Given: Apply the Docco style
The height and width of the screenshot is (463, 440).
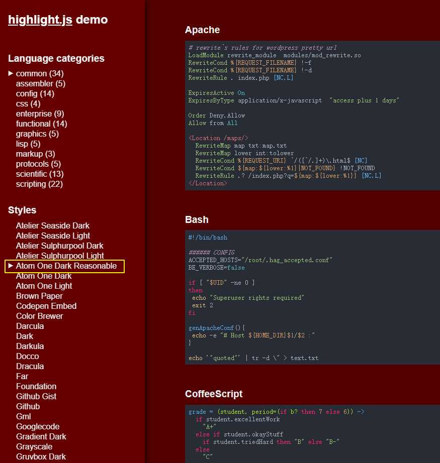Looking at the screenshot, I should [x=28, y=356].
